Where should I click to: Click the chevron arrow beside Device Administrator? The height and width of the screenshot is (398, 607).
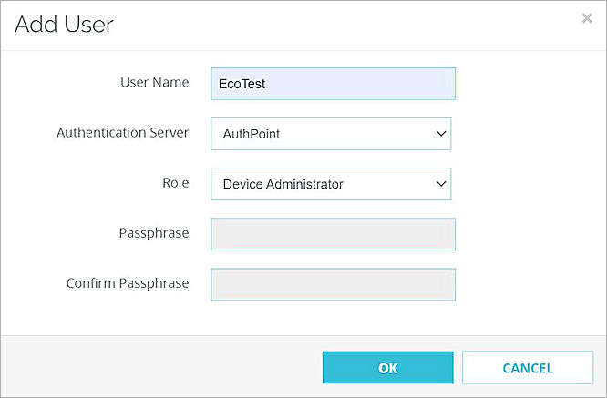441,184
